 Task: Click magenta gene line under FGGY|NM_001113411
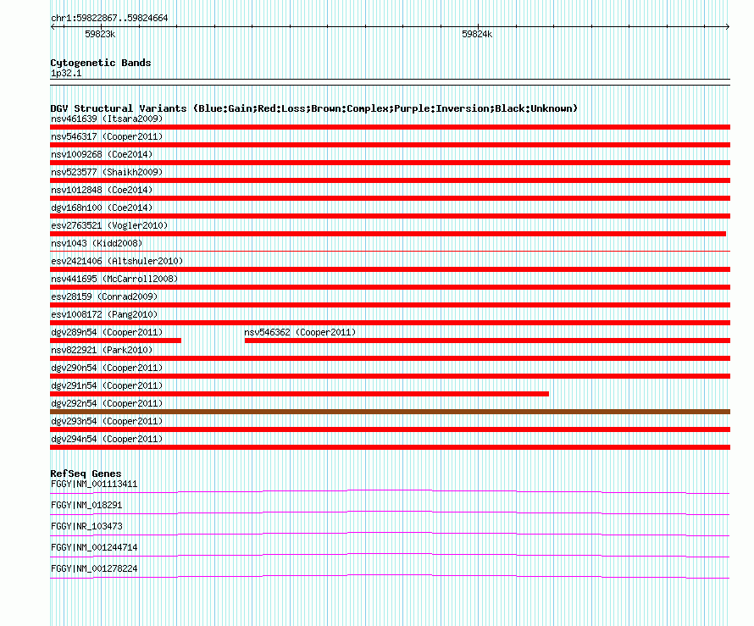tap(390, 491)
